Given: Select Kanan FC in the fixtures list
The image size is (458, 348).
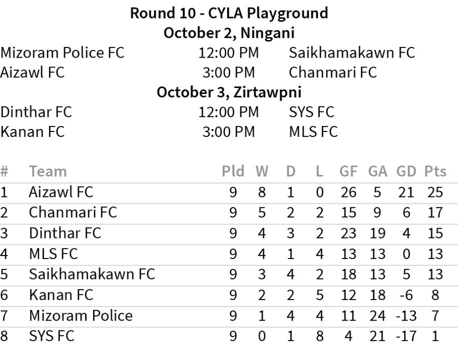Looking at the screenshot, I should click(x=32, y=132).
